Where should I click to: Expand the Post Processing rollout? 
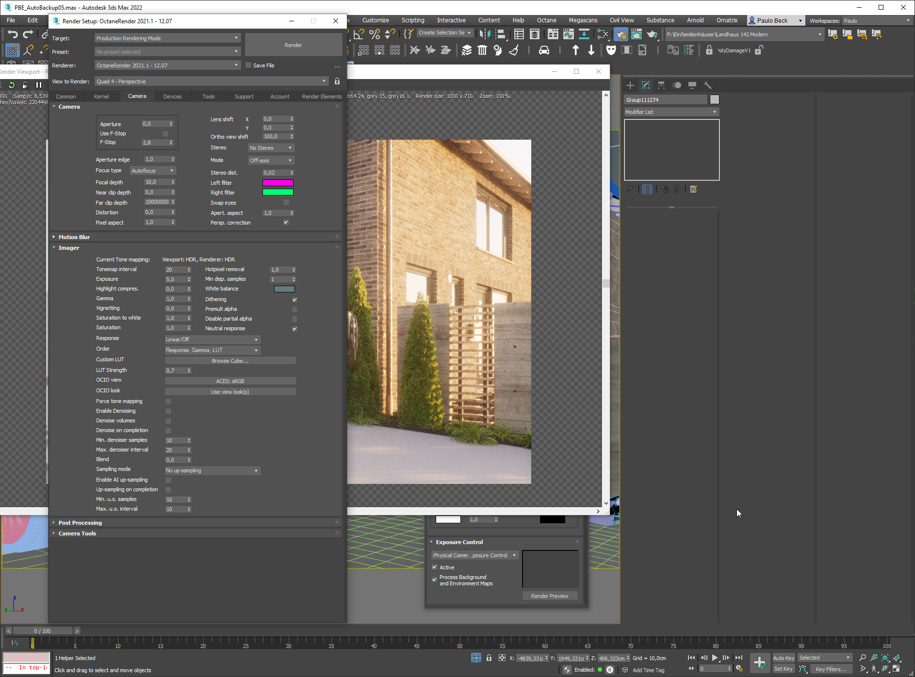[80, 523]
